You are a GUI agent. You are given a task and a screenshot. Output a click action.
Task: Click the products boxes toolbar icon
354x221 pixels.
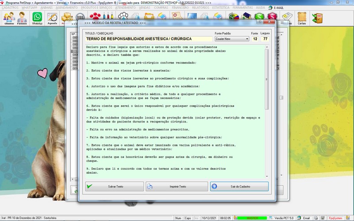[67, 17]
